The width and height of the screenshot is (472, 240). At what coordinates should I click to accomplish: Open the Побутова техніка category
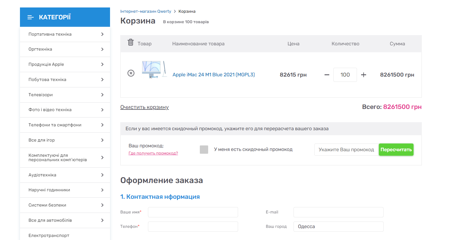point(47,80)
